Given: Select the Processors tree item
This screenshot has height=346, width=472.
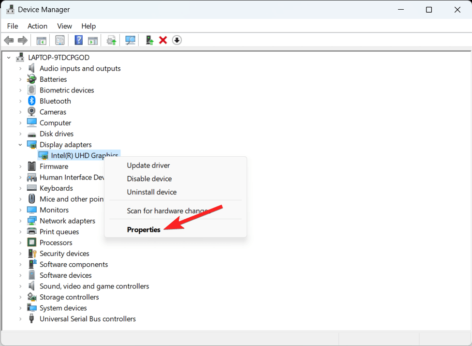Looking at the screenshot, I should [56, 243].
